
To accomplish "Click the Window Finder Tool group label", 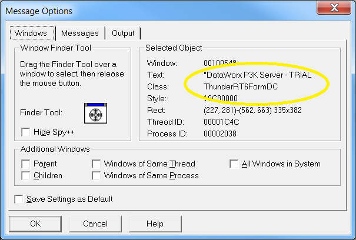I will click(56, 48).
